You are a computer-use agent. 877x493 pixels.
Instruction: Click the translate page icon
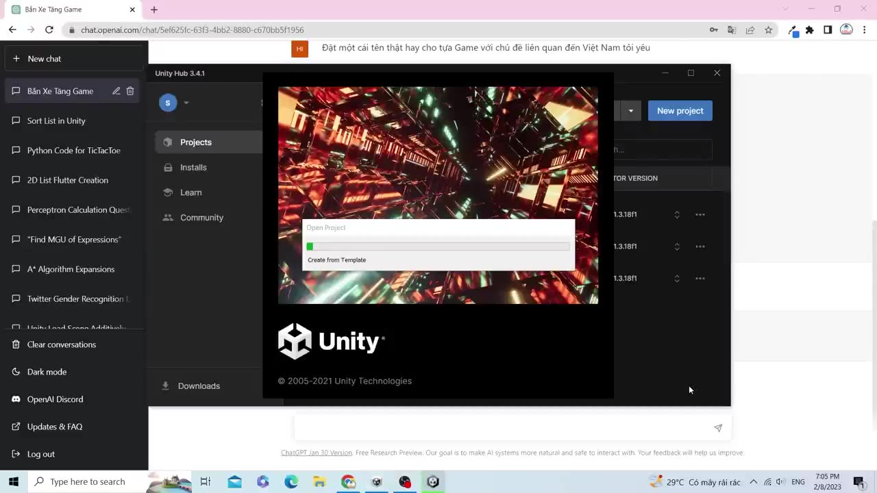pyautogui.click(x=732, y=30)
